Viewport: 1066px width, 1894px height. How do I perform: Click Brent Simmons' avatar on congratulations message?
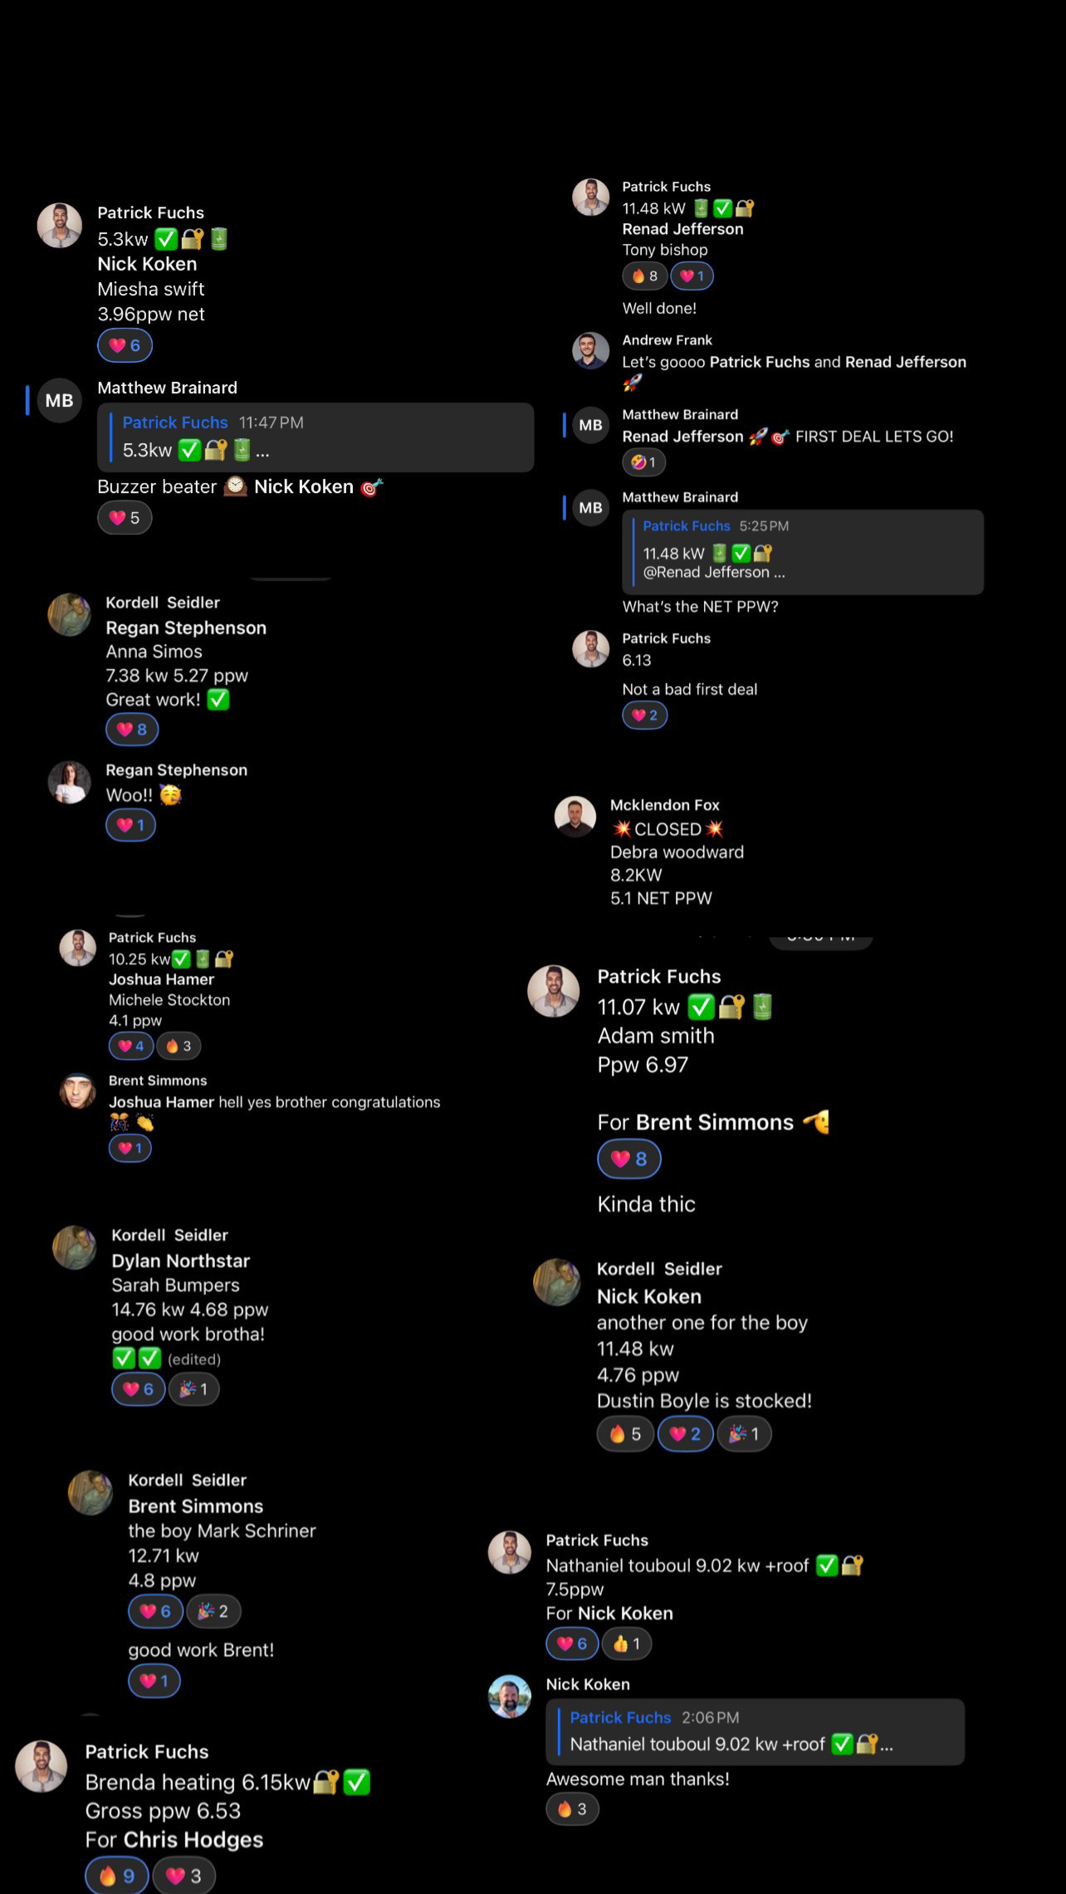pyautogui.click(x=77, y=1091)
